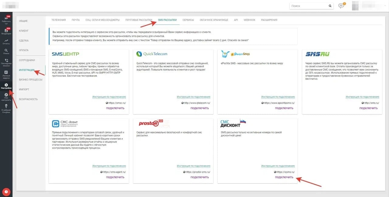389x197 pixels.
Task: Open SMSЦентр connection instructions link
Action: (109, 97)
